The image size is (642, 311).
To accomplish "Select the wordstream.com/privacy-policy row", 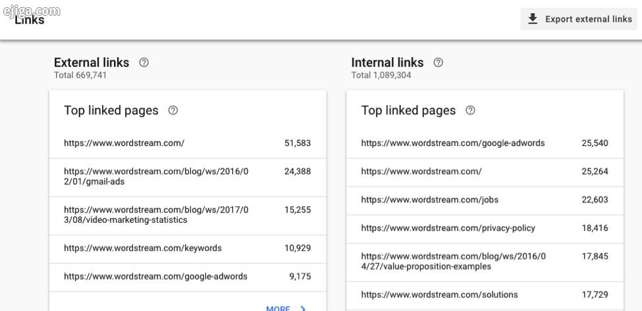I will point(485,228).
